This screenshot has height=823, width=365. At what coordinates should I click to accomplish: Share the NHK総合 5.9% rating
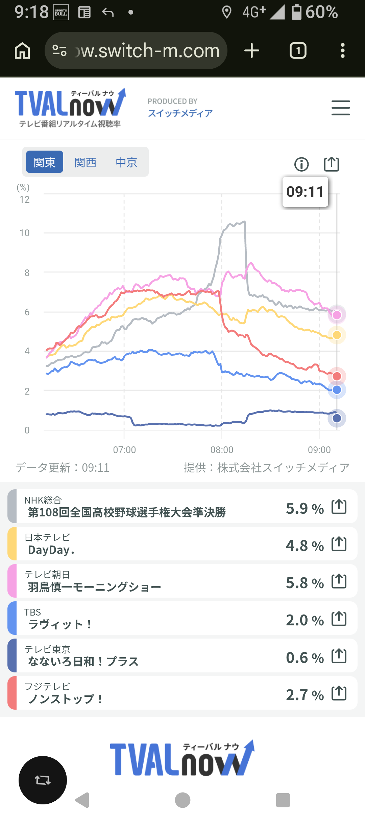tap(339, 507)
